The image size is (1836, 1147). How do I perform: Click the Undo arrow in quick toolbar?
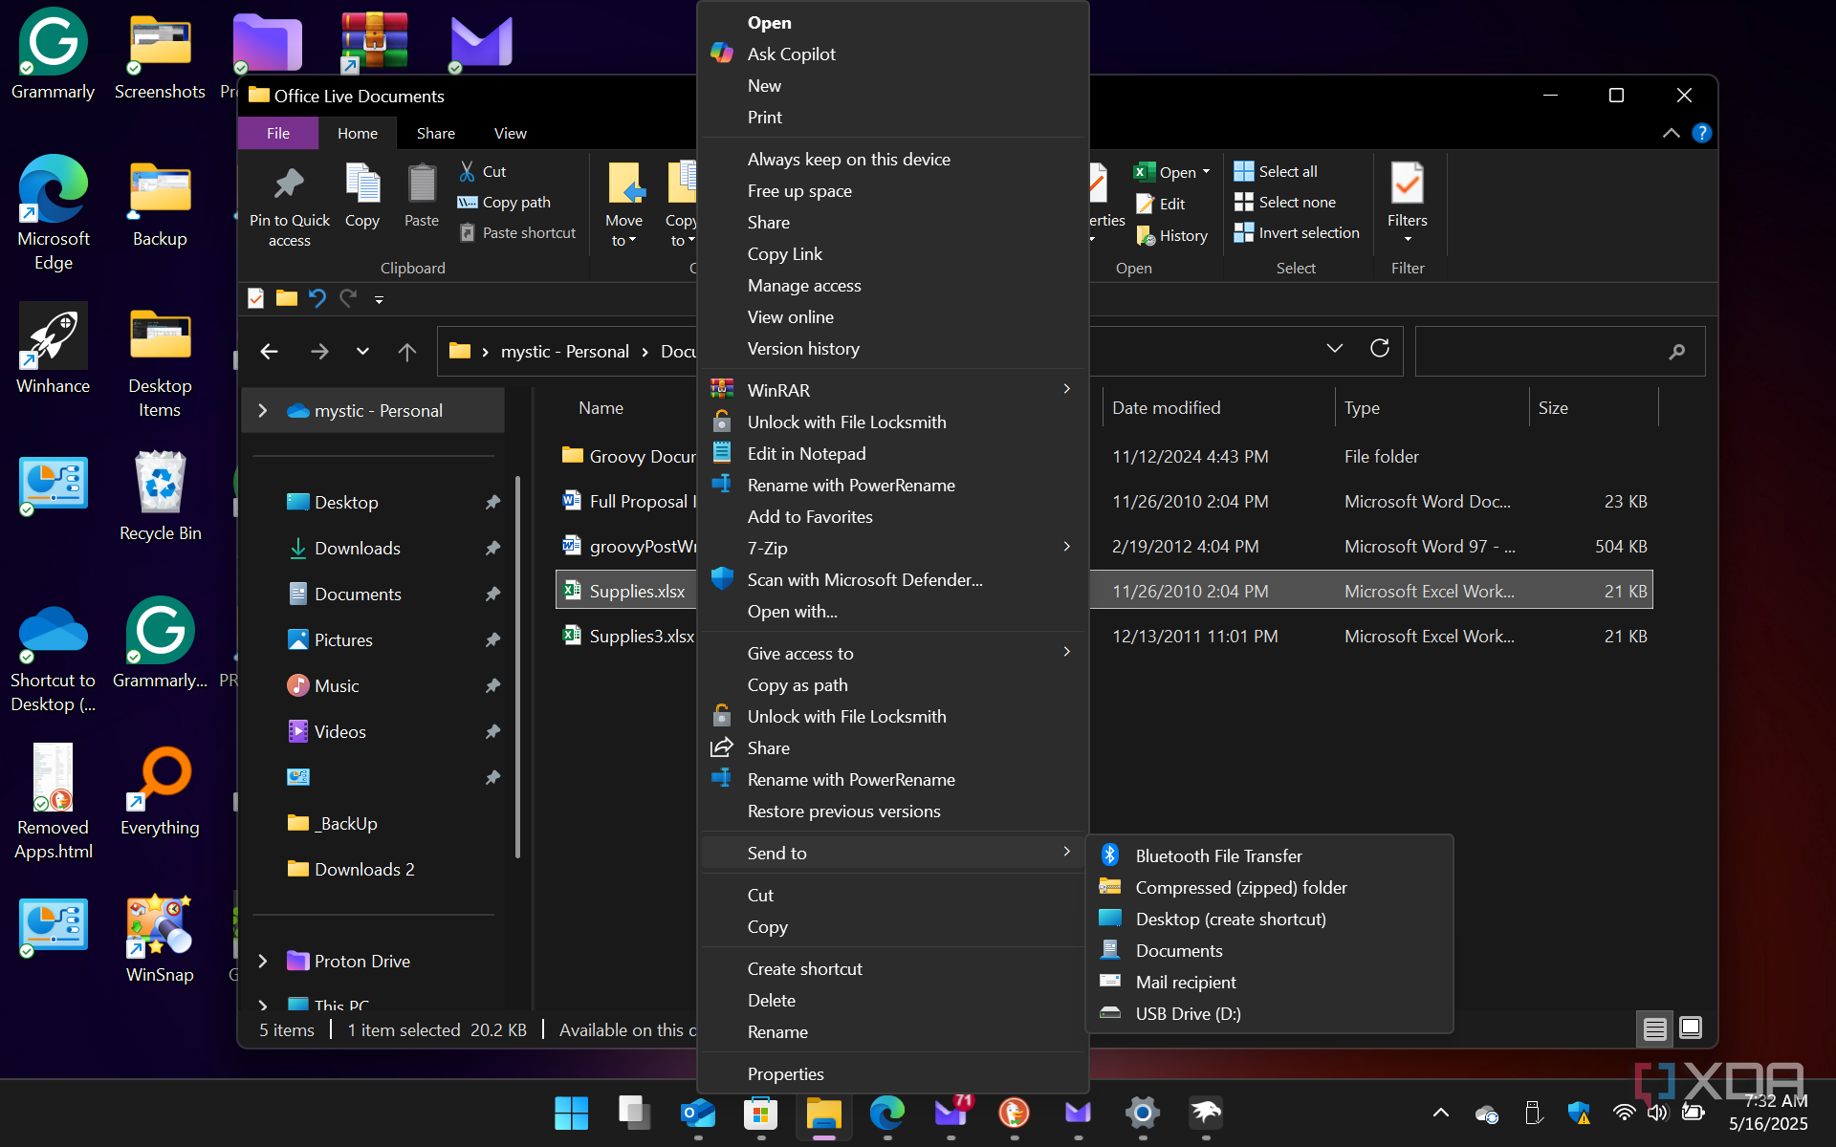click(x=317, y=298)
